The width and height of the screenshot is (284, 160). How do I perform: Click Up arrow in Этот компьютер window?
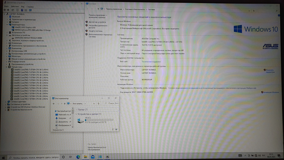[x=64, y=104]
